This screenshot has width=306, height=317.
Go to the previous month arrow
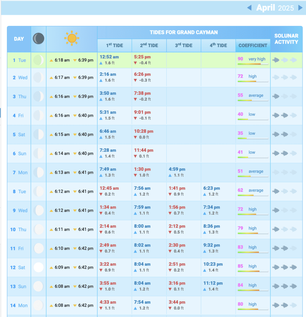pos(249,8)
